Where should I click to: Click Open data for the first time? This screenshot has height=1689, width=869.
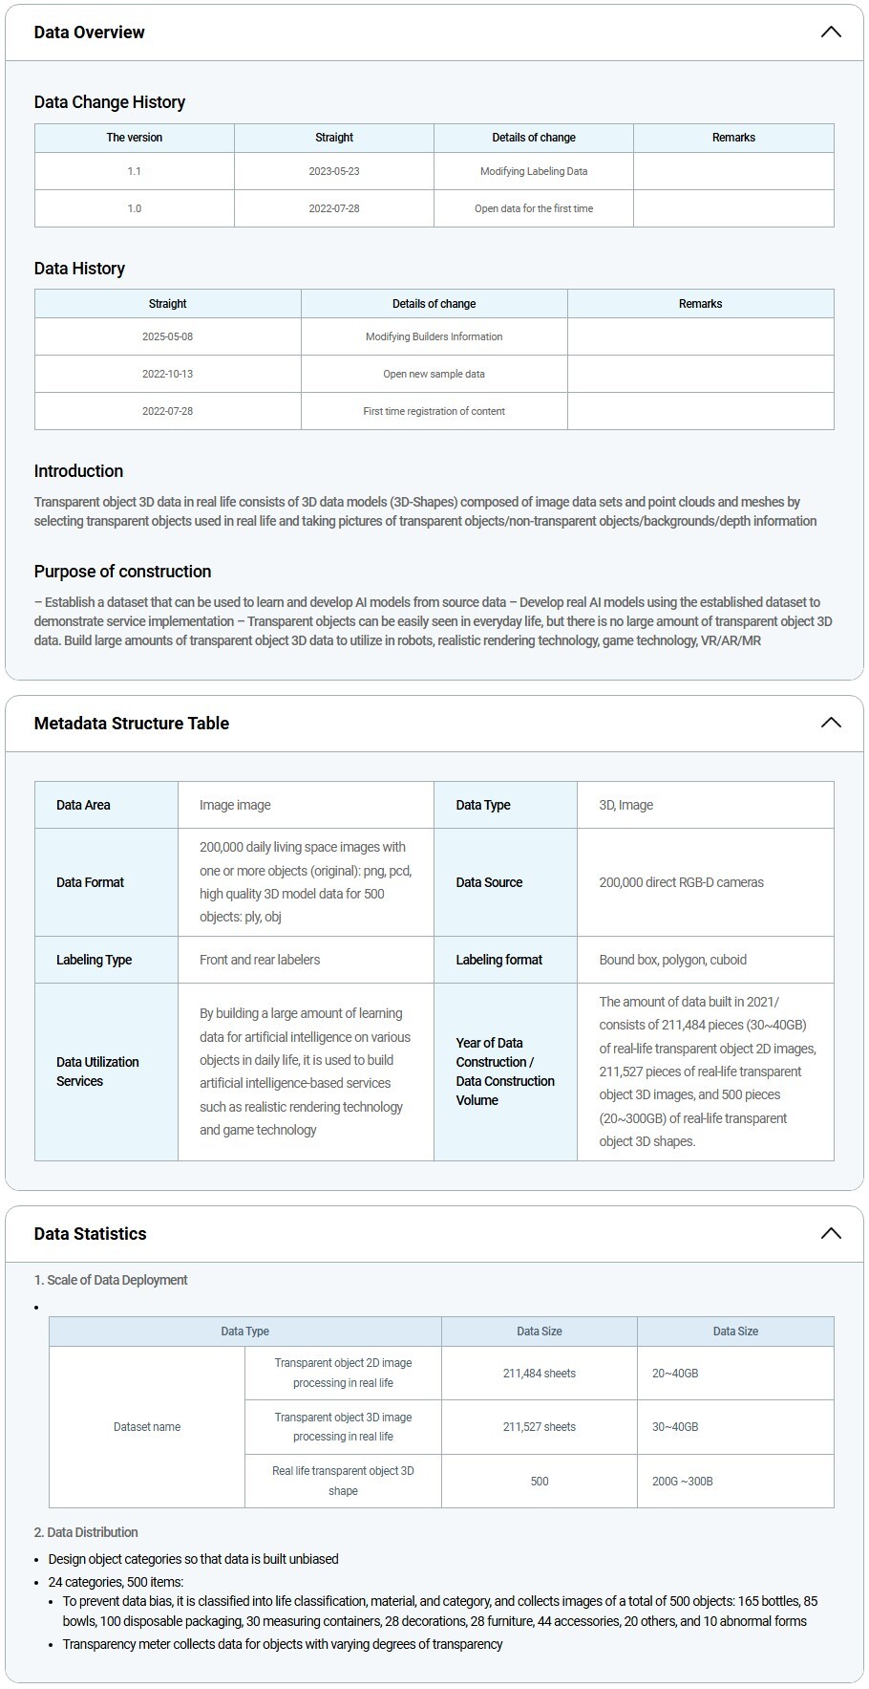[534, 208]
